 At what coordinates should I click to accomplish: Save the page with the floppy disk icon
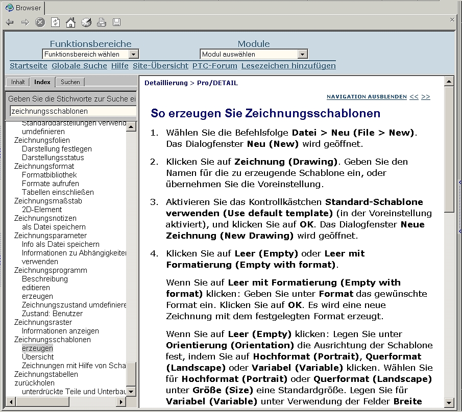(x=117, y=22)
